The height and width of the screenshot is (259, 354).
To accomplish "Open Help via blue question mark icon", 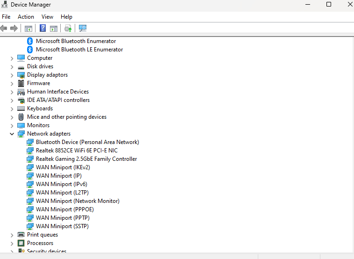I will click(x=42, y=28).
